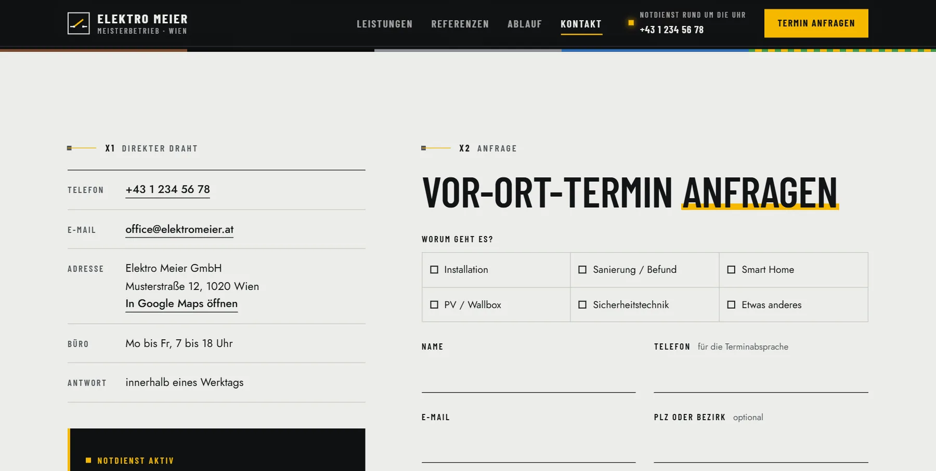
Task: Click the 'innerhalb eines Werktags' text
Action: [x=184, y=383]
